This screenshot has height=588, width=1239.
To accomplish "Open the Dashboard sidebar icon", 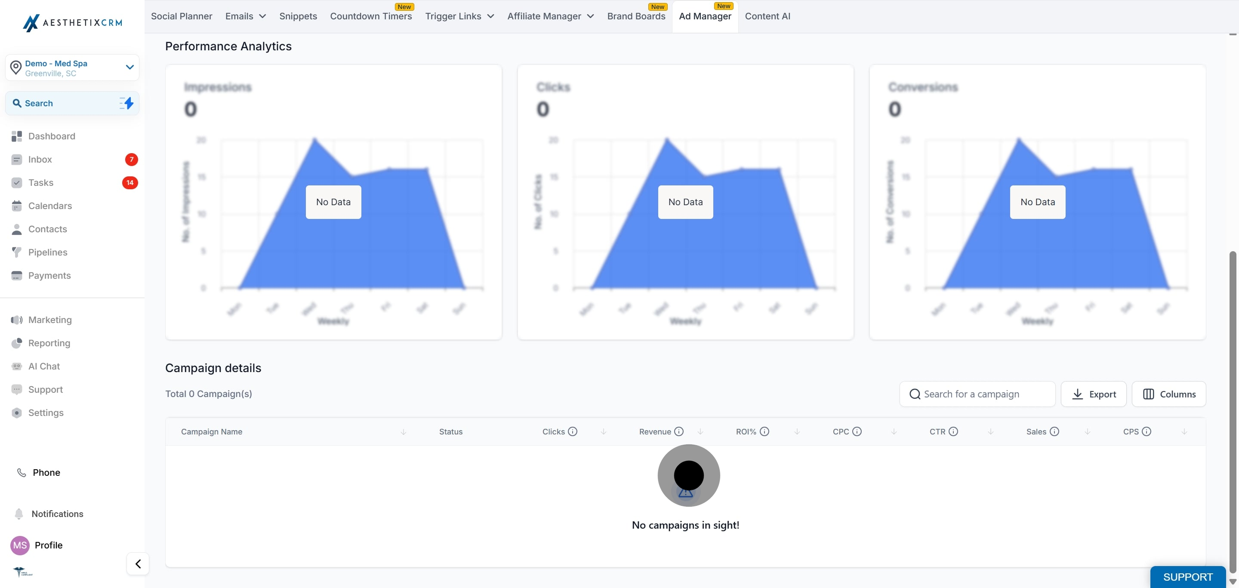I will pyautogui.click(x=17, y=136).
